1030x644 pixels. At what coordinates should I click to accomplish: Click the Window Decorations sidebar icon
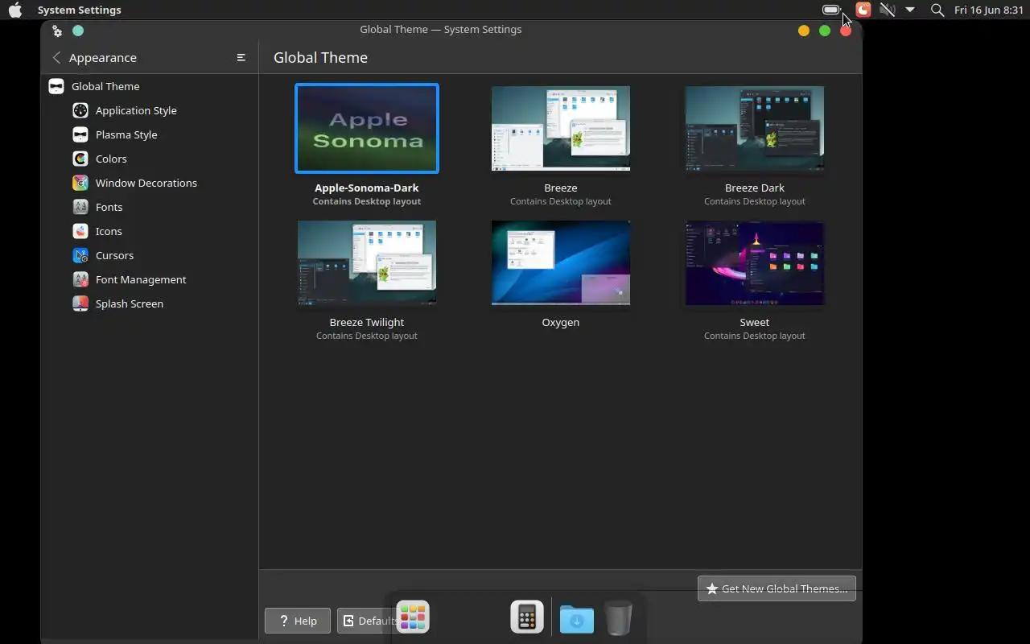coord(80,183)
